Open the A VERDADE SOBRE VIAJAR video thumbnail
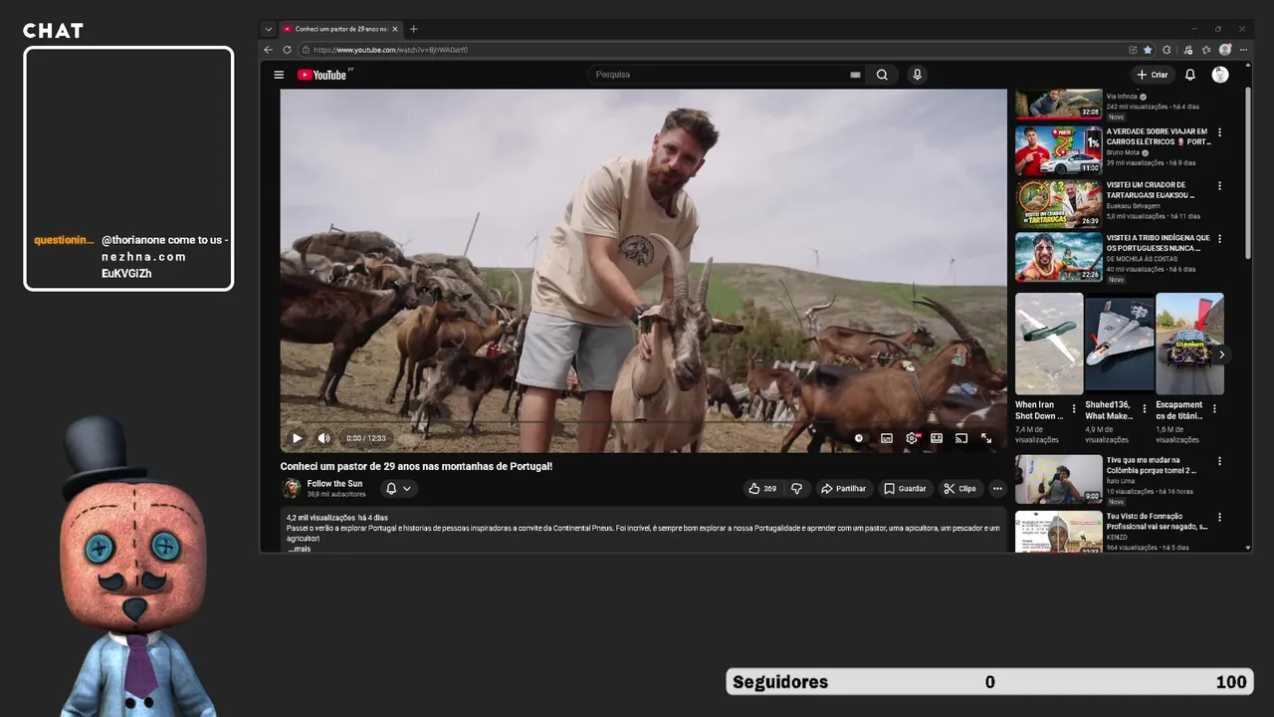Viewport: 1274px width, 717px height. [1059, 150]
